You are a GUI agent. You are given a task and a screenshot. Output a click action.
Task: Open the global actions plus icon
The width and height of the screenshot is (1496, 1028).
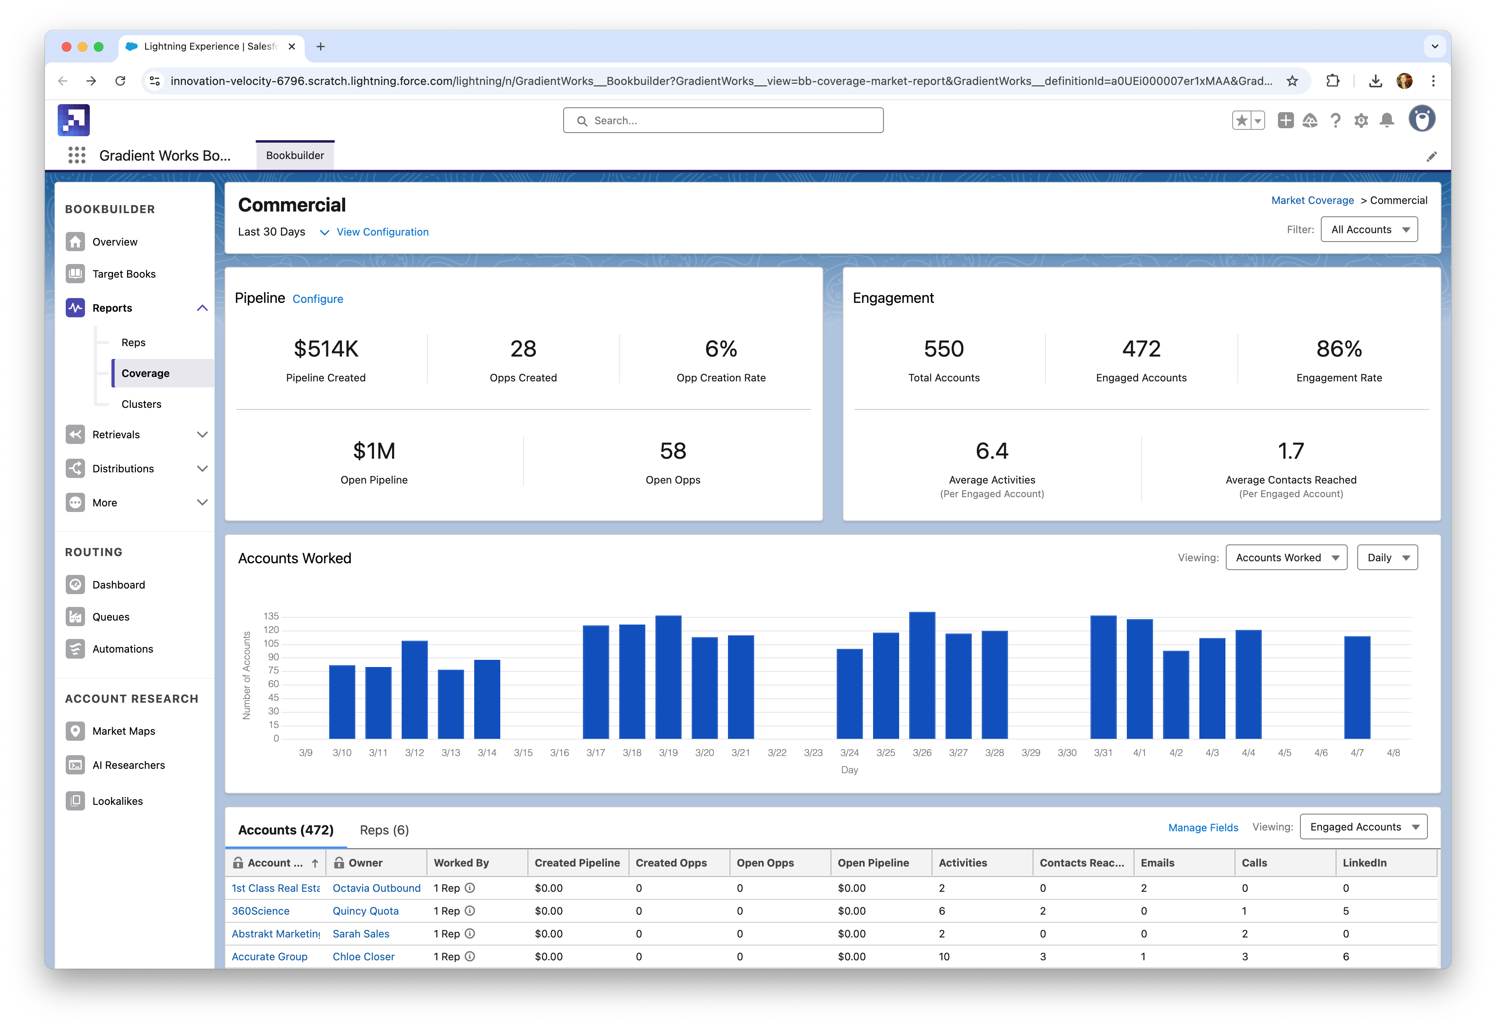pyautogui.click(x=1285, y=121)
